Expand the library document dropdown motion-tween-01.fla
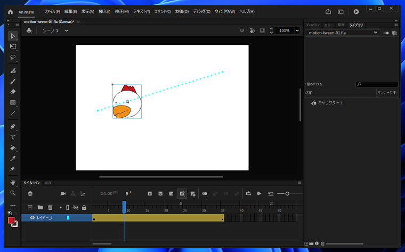405x252 pixels. point(375,32)
